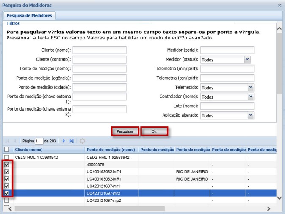Check the CELG-HML-1-02988942 row checkbox
This screenshot has width=285, height=214.
[x=6, y=157]
